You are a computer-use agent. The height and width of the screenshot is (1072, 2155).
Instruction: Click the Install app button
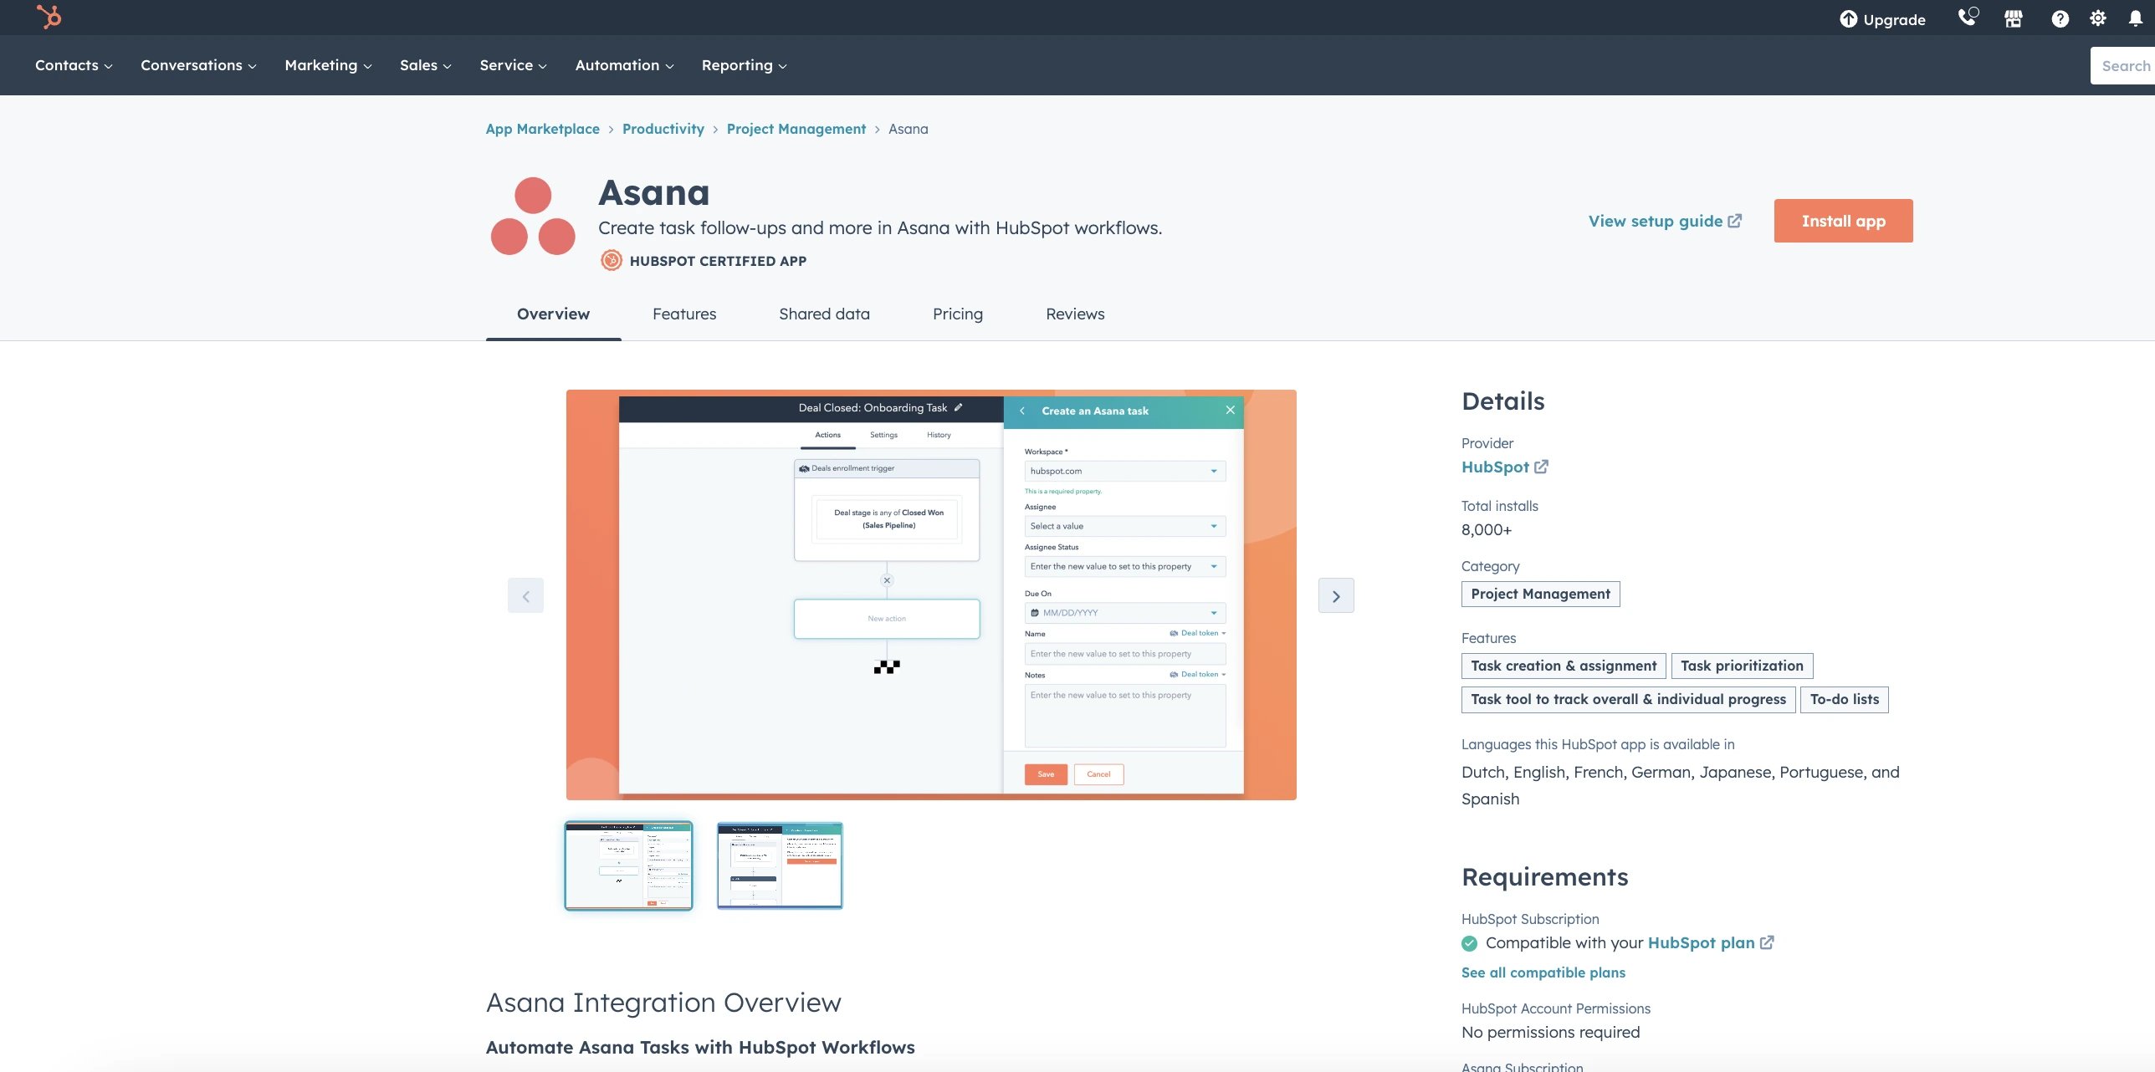tap(1842, 221)
